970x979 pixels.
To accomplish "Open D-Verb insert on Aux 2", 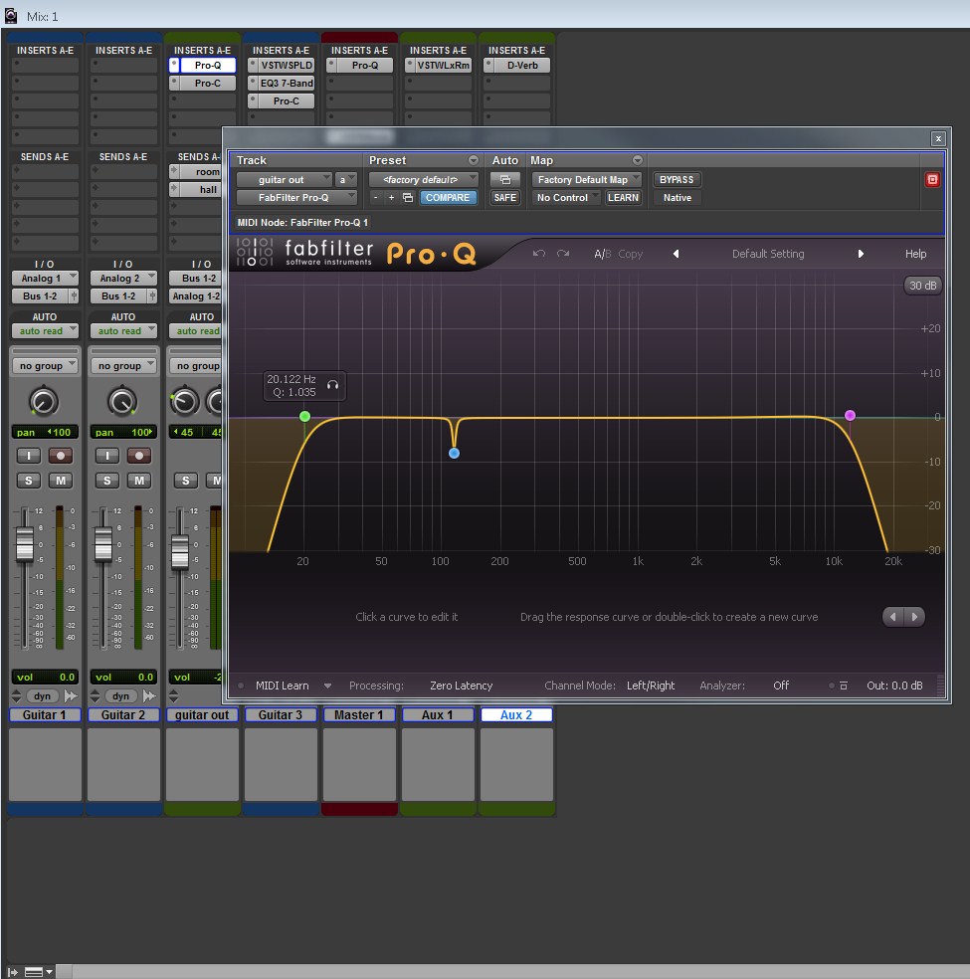I will pyautogui.click(x=522, y=65).
